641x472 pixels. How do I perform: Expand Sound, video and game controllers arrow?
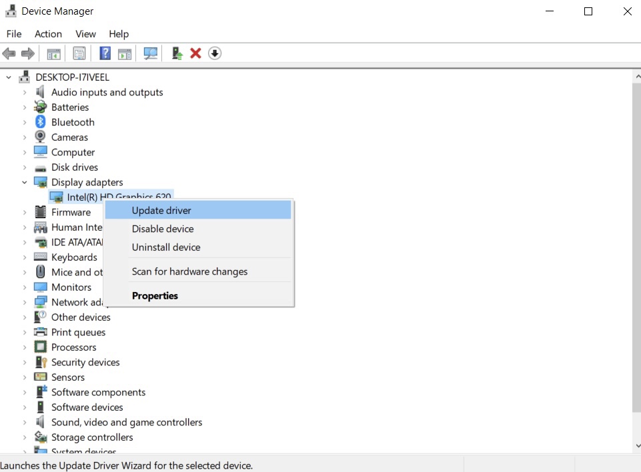(25, 422)
